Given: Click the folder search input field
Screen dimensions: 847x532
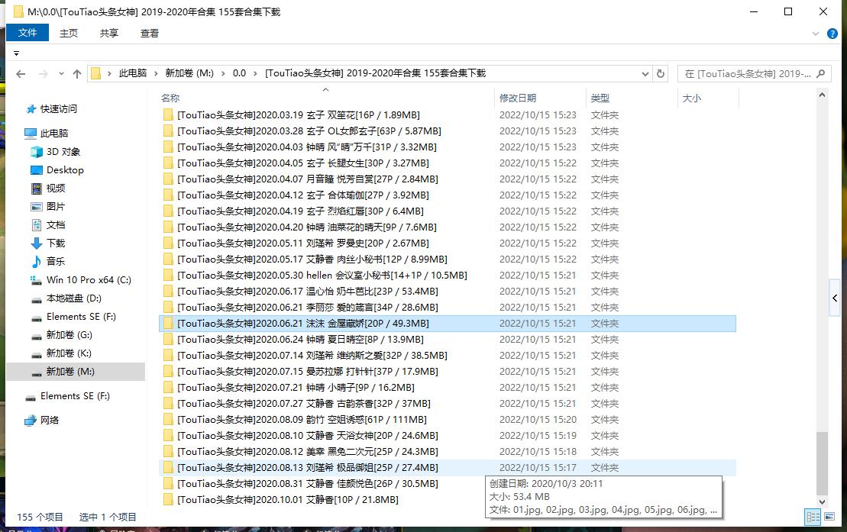Looking at the screenshot, I should 748,73.
